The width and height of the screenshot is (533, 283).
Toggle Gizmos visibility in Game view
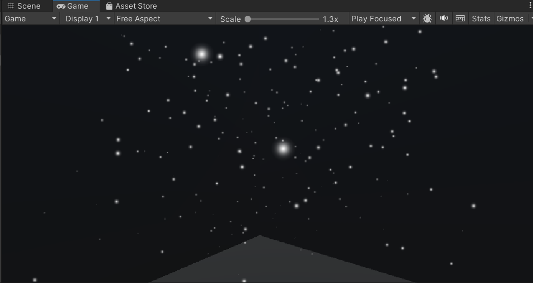click(x=510, y=19)
